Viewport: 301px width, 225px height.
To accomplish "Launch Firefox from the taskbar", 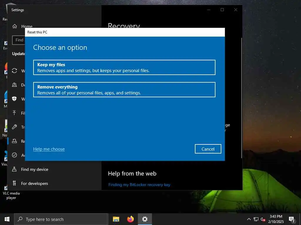I will tap(131, 219).
